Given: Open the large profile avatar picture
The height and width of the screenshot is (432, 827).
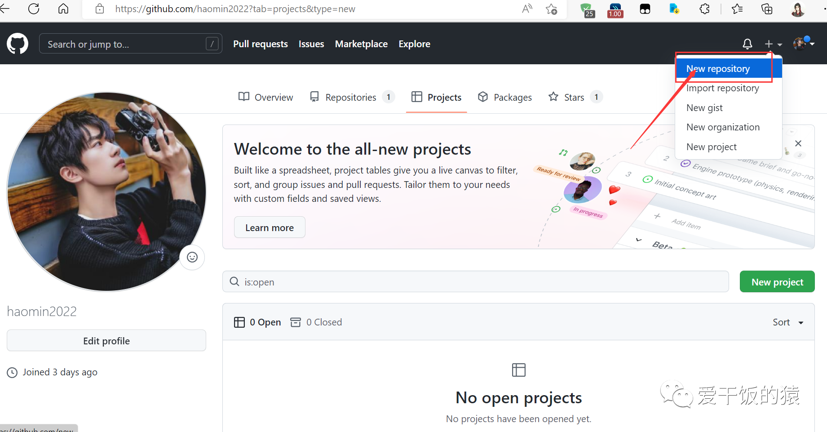Looking at the screenshot, I should pos(106,192).
